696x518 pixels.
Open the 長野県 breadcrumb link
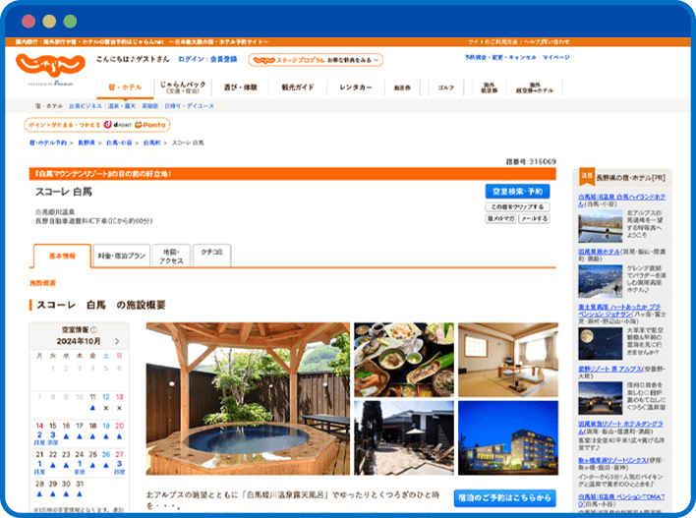point(87,143)
